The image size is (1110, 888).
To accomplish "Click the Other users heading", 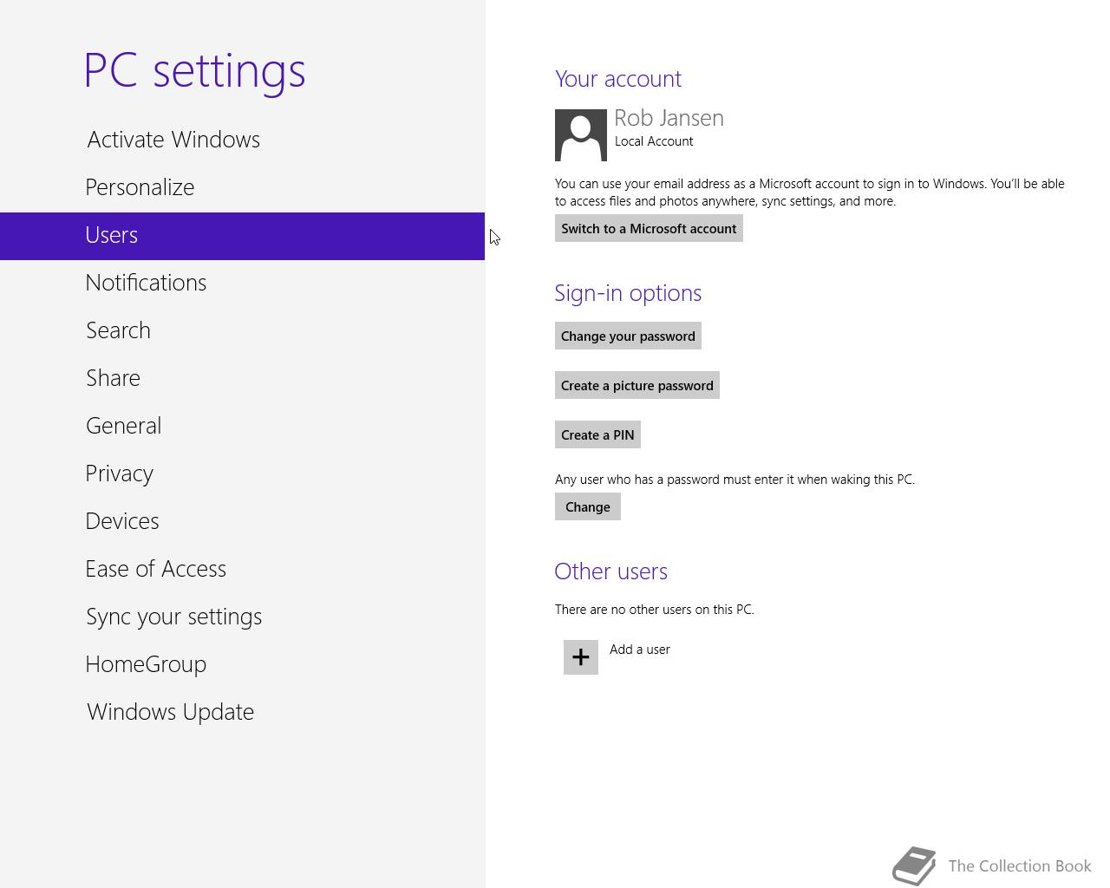I will point(611,571).
